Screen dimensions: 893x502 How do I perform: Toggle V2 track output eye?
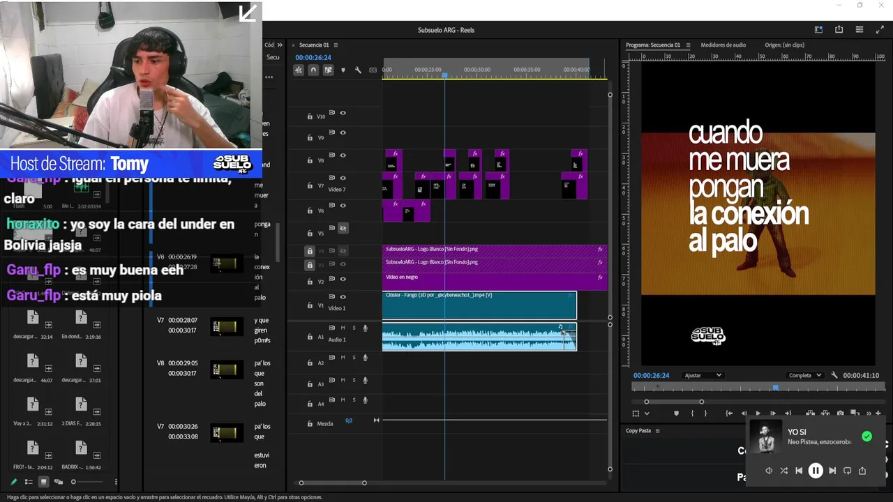343,278
